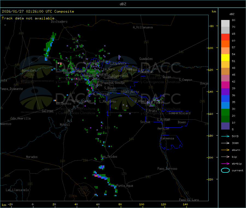The height and width of the screenshot is (208, 246).
Task: Click the timestamp 2026/01/27 02:26:00 UTC Composite
Action: coord(38,11)
